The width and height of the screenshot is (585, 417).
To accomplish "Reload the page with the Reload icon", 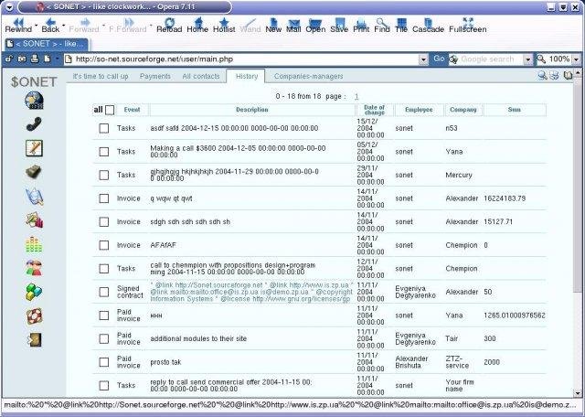I will pos(169,26).
